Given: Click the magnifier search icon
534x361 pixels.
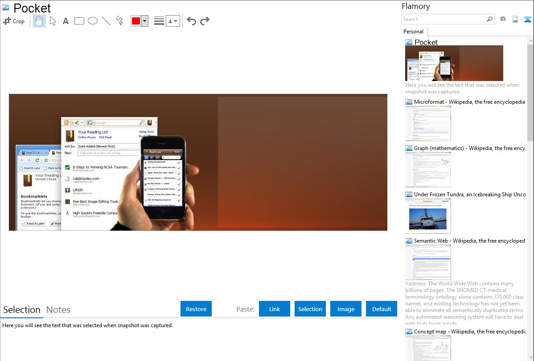Looking at the screenshot, I should point(490,19).
